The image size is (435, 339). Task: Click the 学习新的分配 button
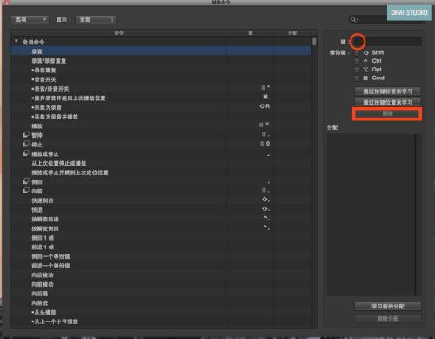click(388, 307)
